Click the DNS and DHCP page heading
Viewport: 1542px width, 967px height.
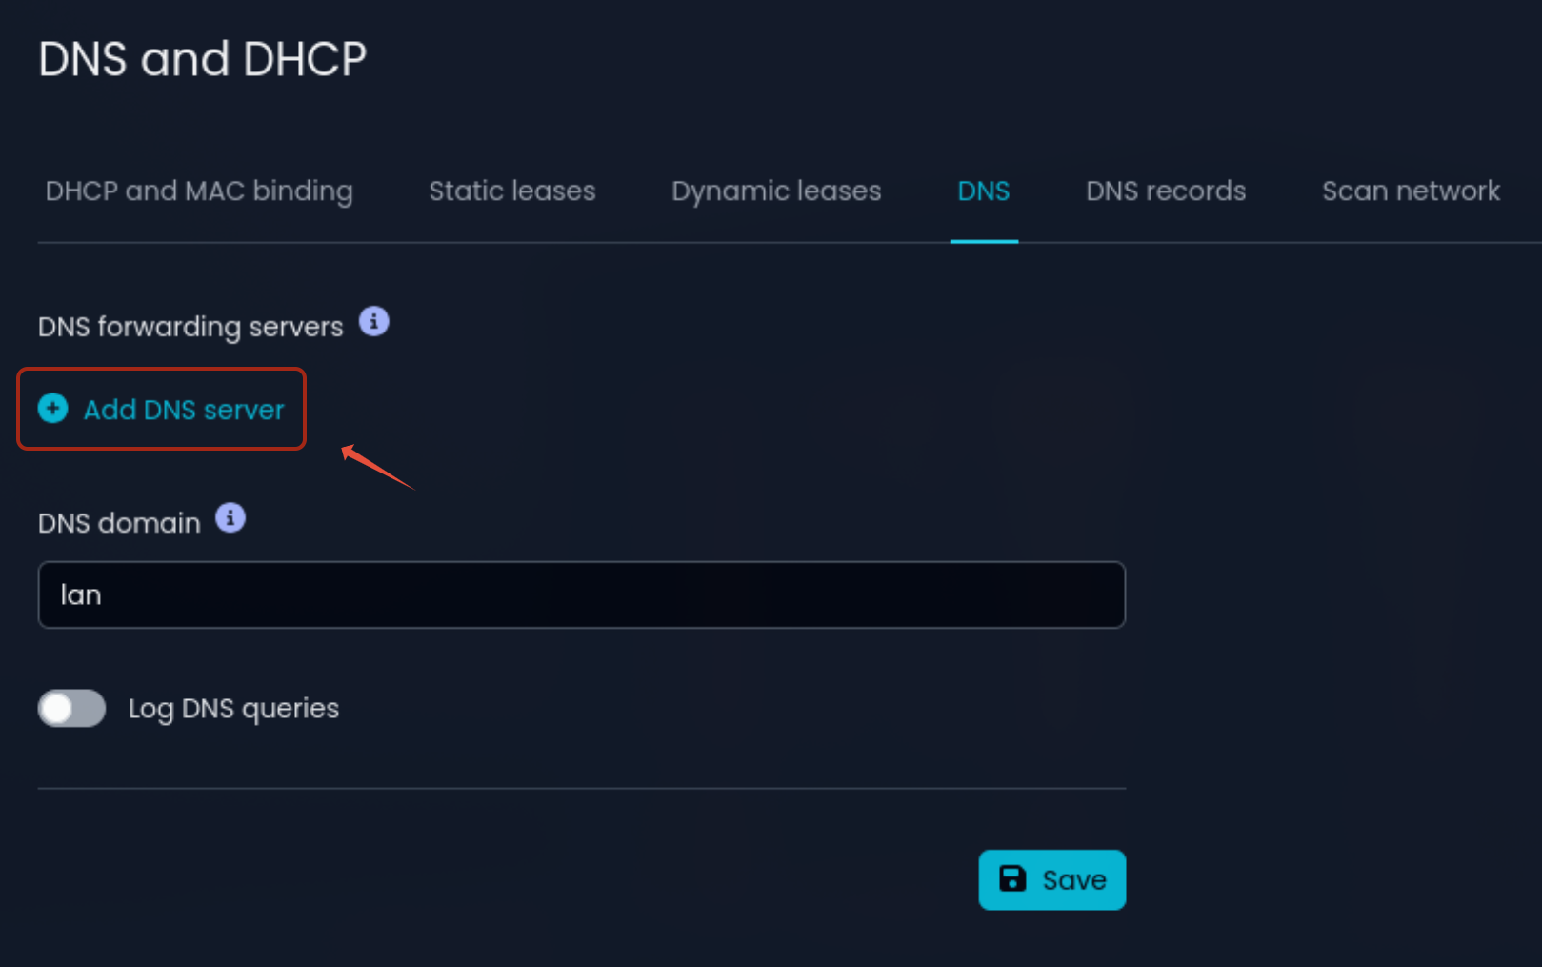pyautogui.click(x=202, y=59)
